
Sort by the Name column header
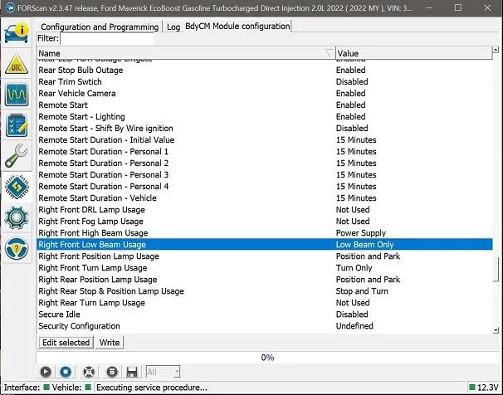186,53
